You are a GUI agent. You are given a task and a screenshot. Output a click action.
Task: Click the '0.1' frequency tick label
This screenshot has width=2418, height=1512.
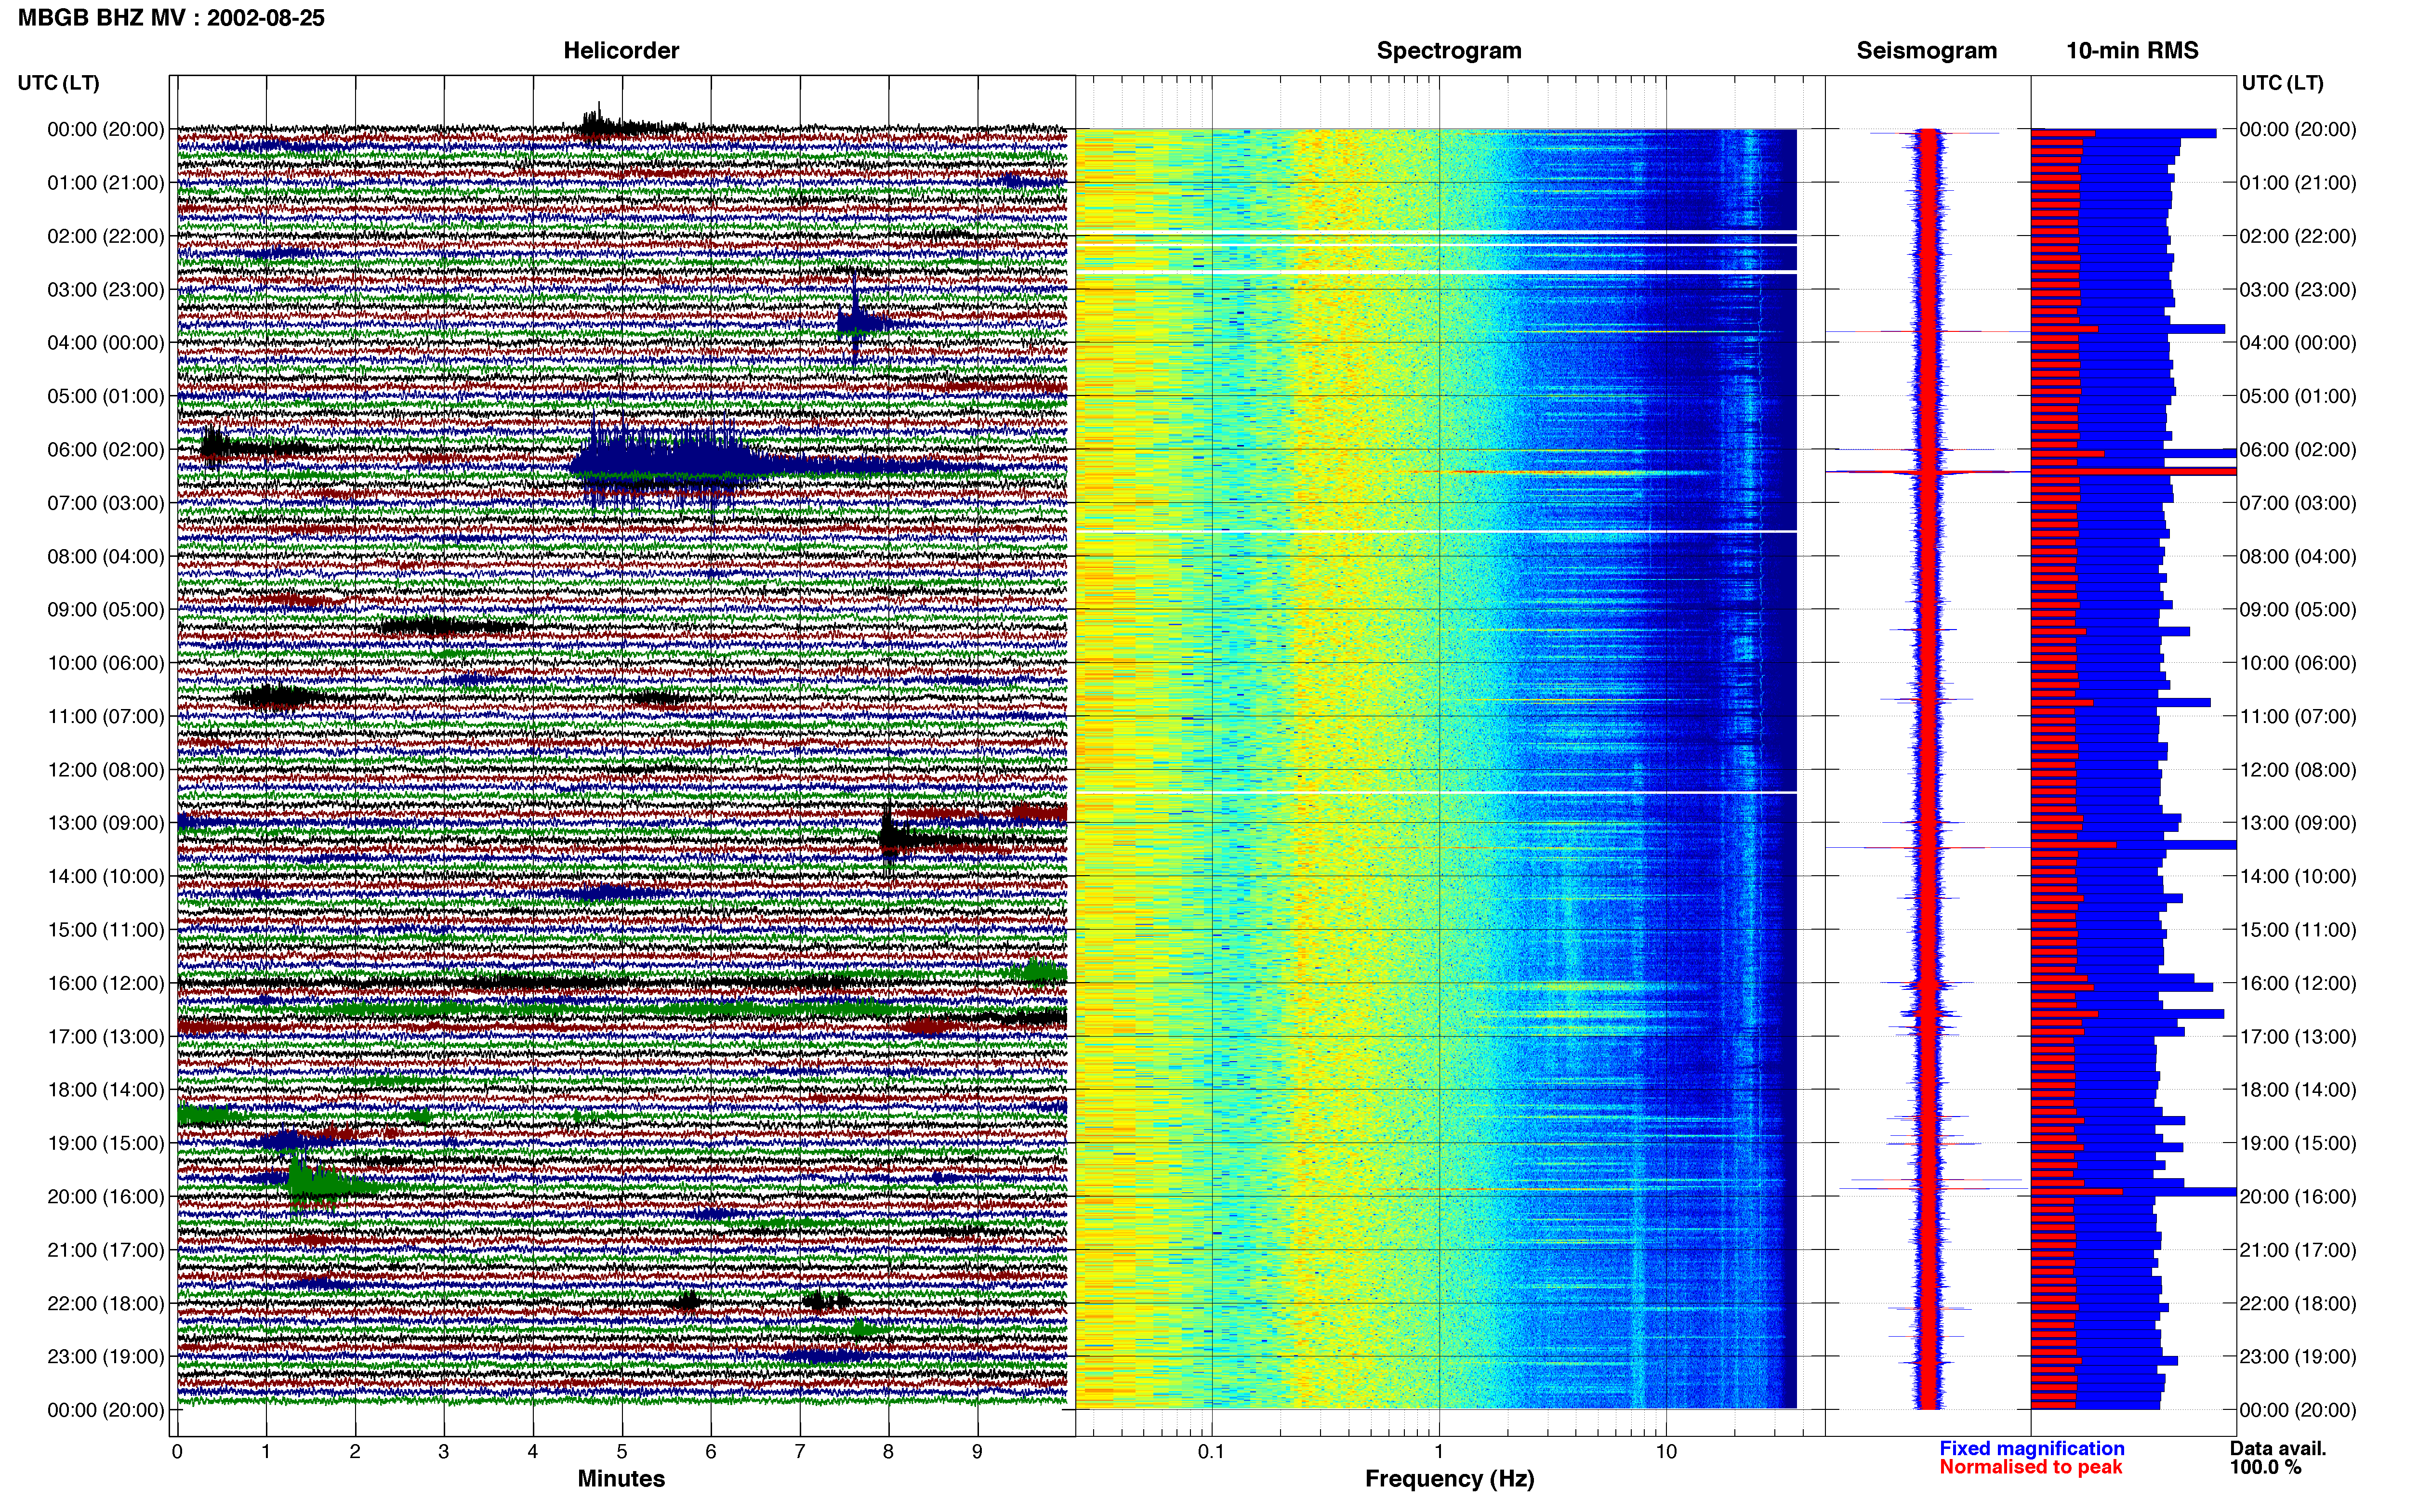point(1211,1451)
